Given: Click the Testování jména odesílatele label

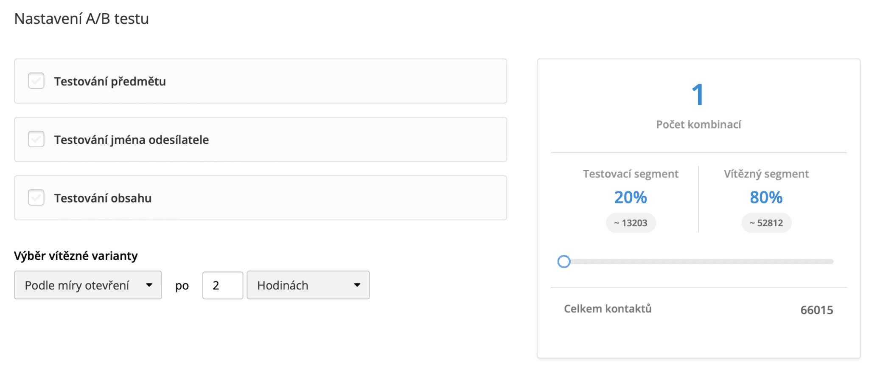Looking at the screenshot, I should tap(132, 140).
